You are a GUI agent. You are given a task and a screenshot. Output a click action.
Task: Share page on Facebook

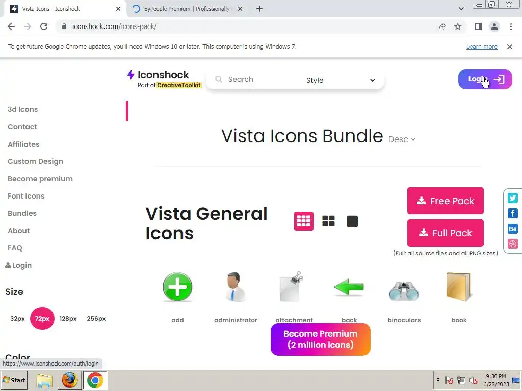click(x=513, y=213)
